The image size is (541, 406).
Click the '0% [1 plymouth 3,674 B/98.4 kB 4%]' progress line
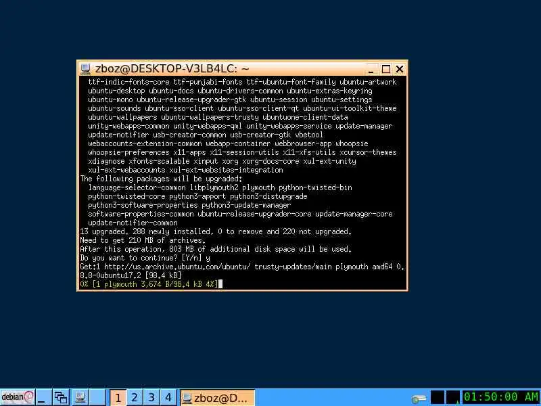(149, 284)
